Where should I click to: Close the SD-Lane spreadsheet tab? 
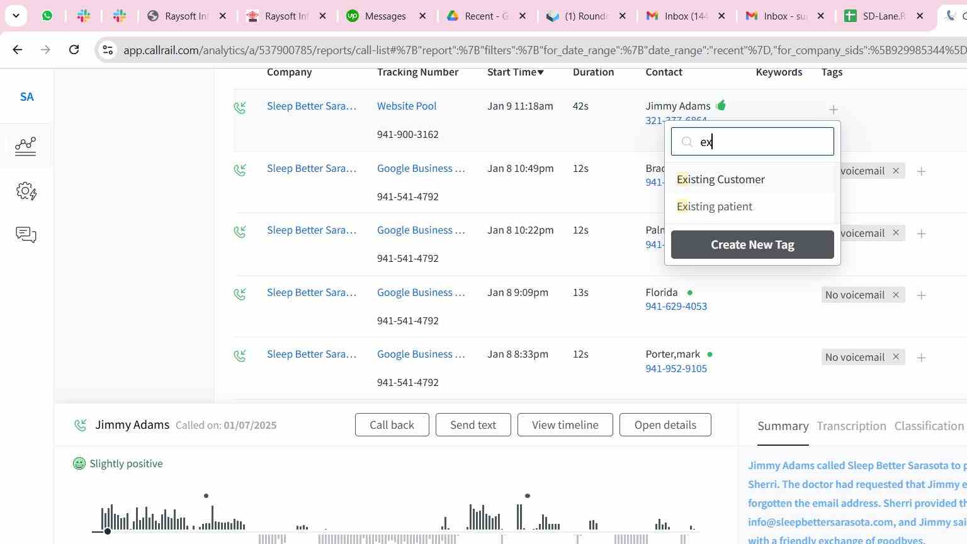pos(920,16)
